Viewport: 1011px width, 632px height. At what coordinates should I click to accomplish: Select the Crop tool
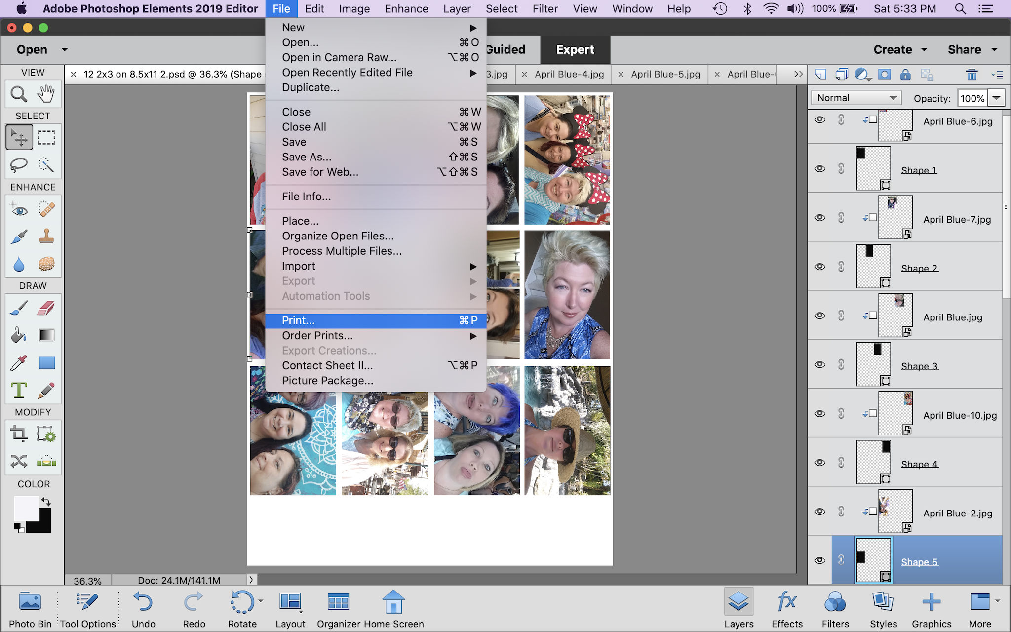click(19, 434)
